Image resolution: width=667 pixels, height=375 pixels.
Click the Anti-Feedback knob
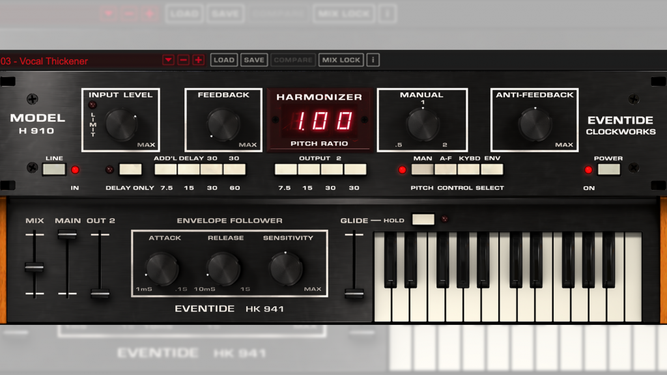(x=535, y=124)
